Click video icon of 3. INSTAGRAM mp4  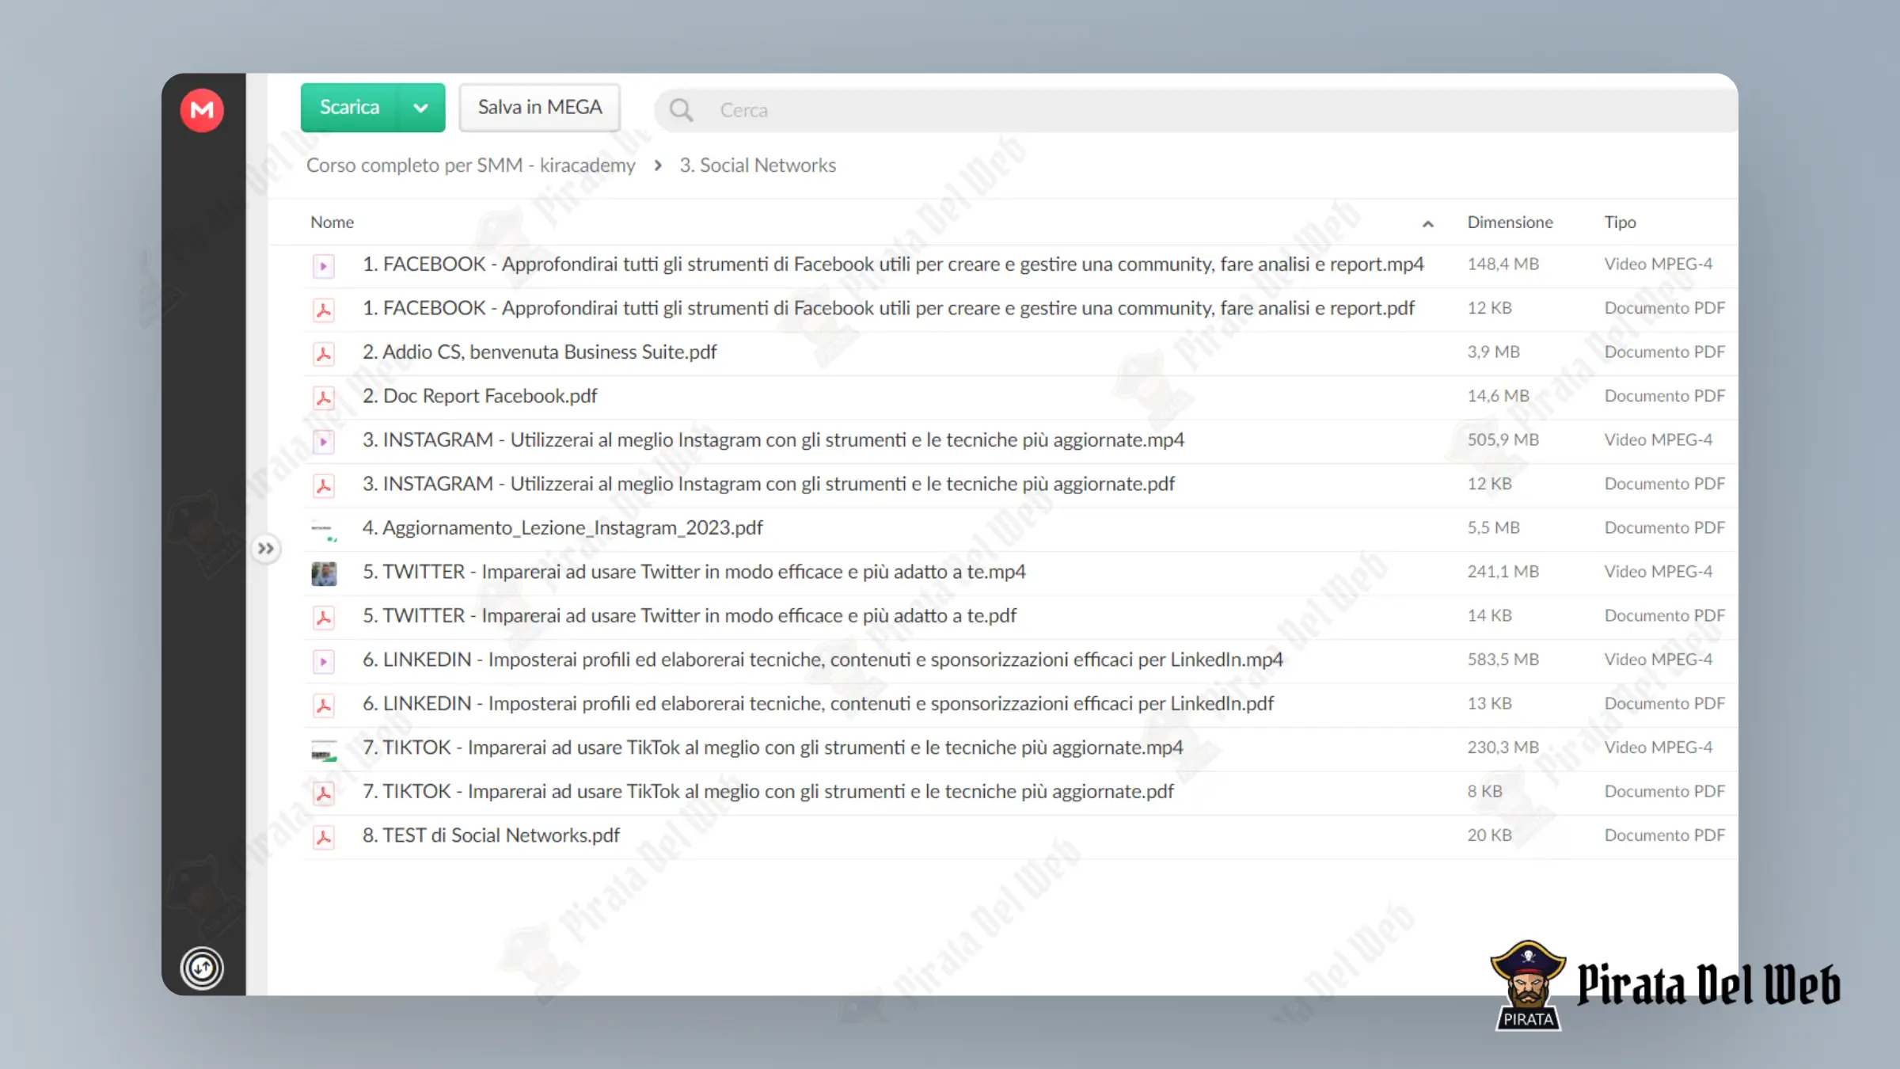coord(323,441)
